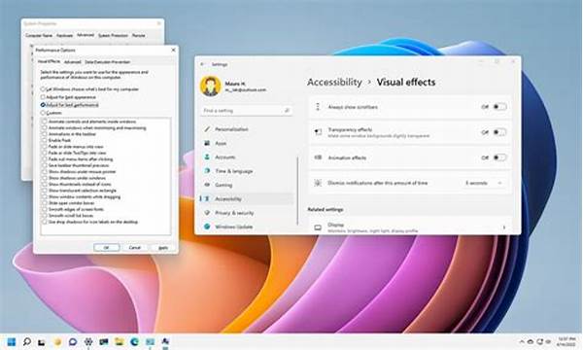
Task: Open taskbar Search magnifier
Action: click(x=27, y=341)
